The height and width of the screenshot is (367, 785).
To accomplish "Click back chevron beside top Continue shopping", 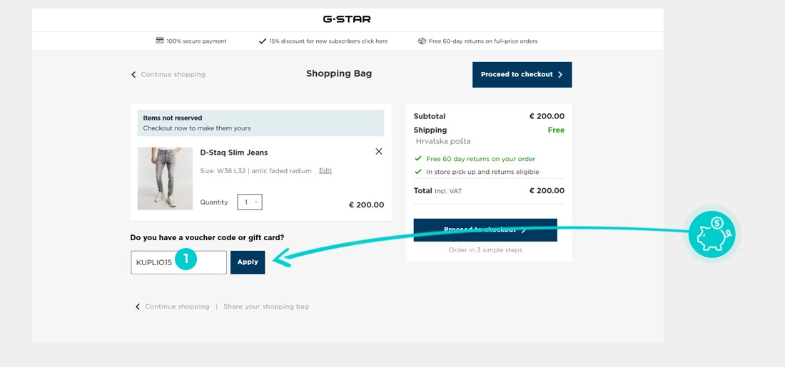I will pyautogui.click(x=133, y=75).
